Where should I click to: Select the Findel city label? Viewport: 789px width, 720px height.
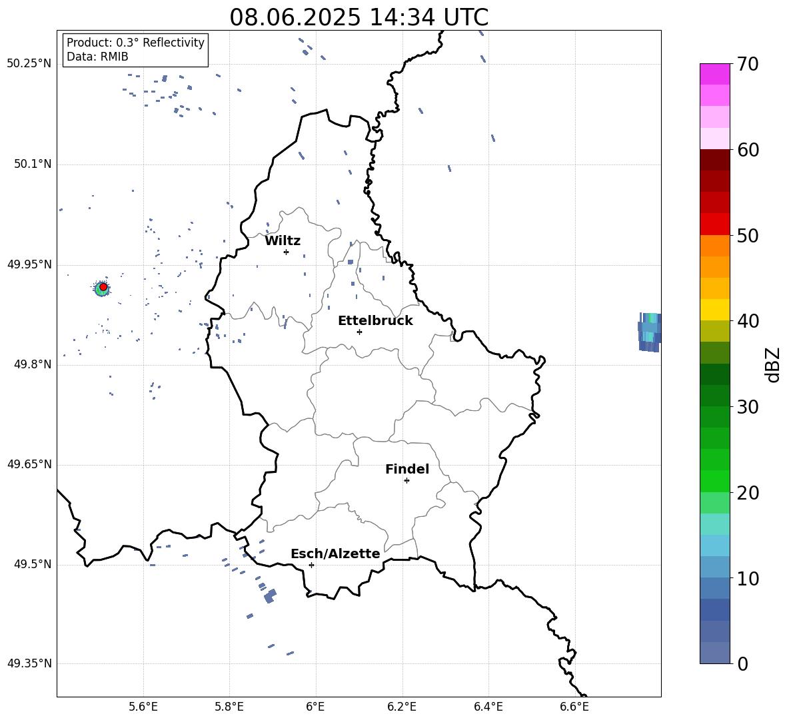pyautogui.click(x=407, y=469)
